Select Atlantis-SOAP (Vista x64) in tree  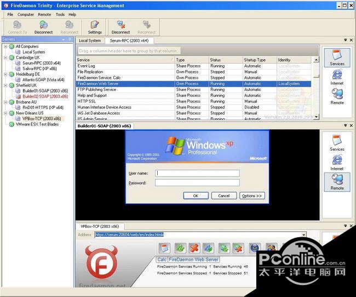pos(43,80)
